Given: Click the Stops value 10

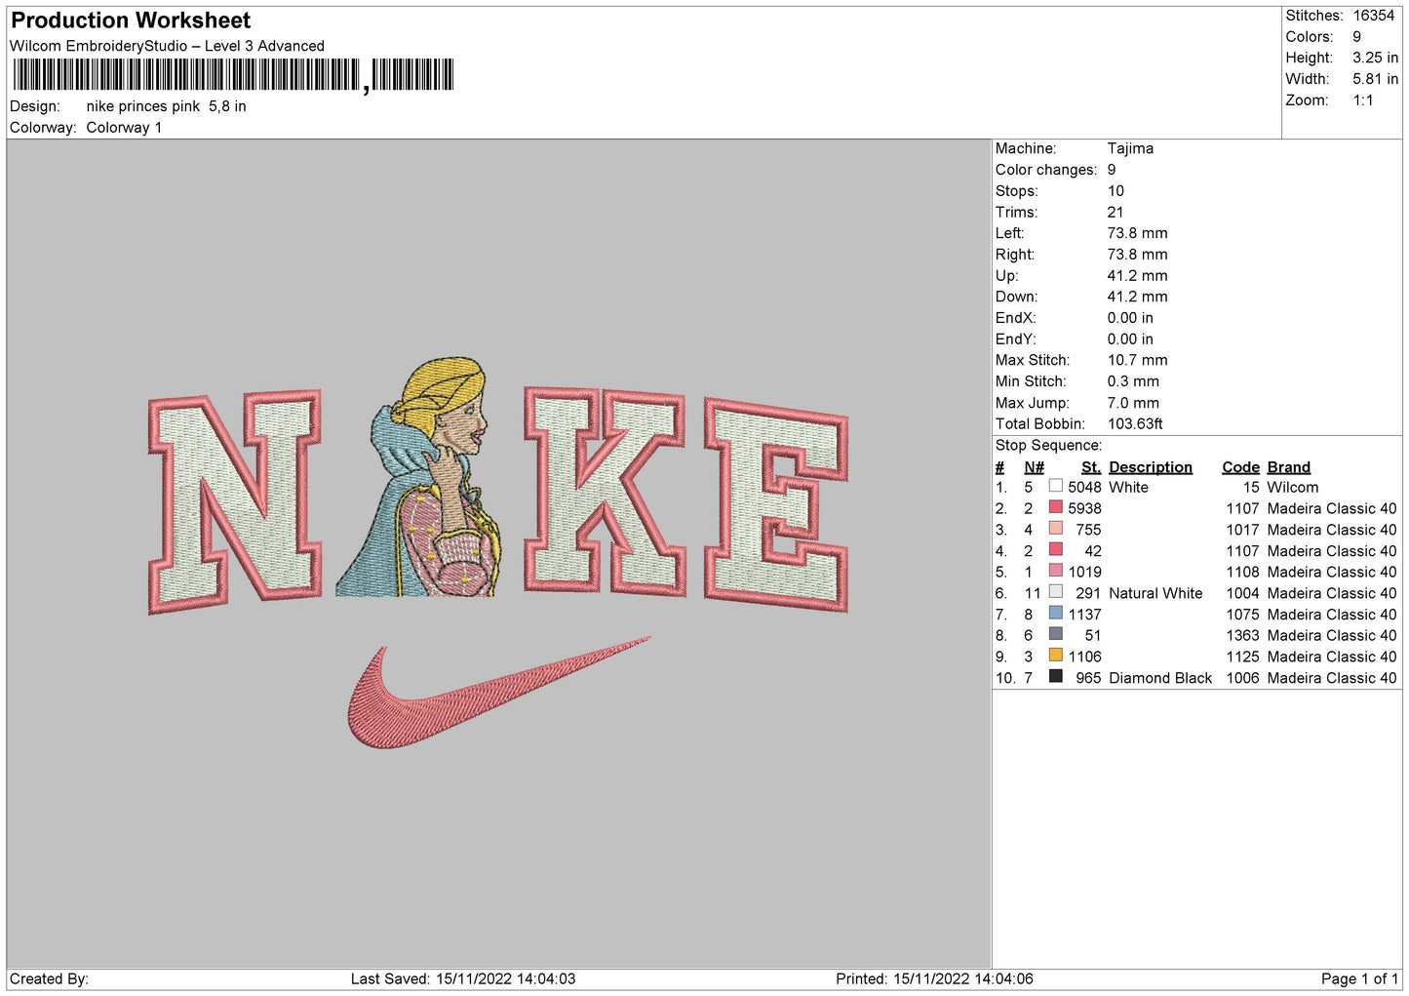Looking at the screenshot, I should tap(1115, 191).
